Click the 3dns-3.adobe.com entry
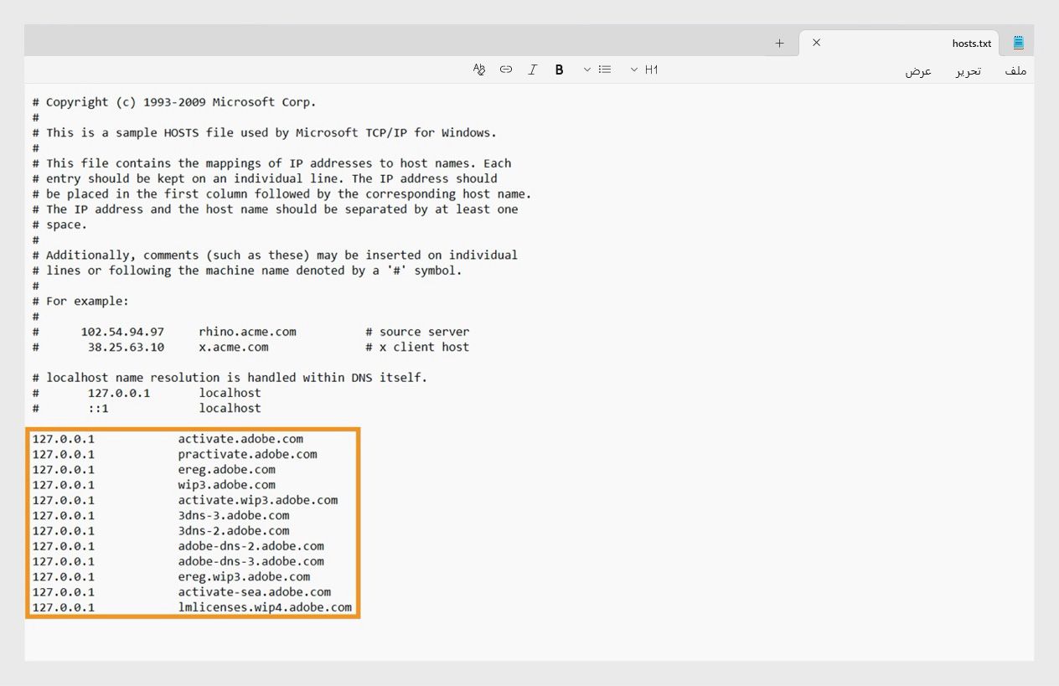 pyautogui.click(x=234, y=515)
